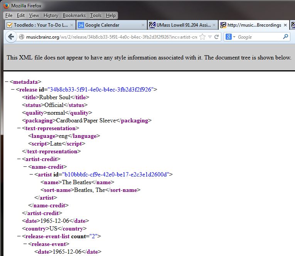
Task: Open the Bookmarks menu
Action: pyautogui.click(x=74, y=15)
